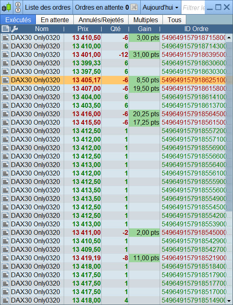This screenshot has height=305, width=233.
Task: Select the gain cell 2,00 pts
Action: click(144, 232)
